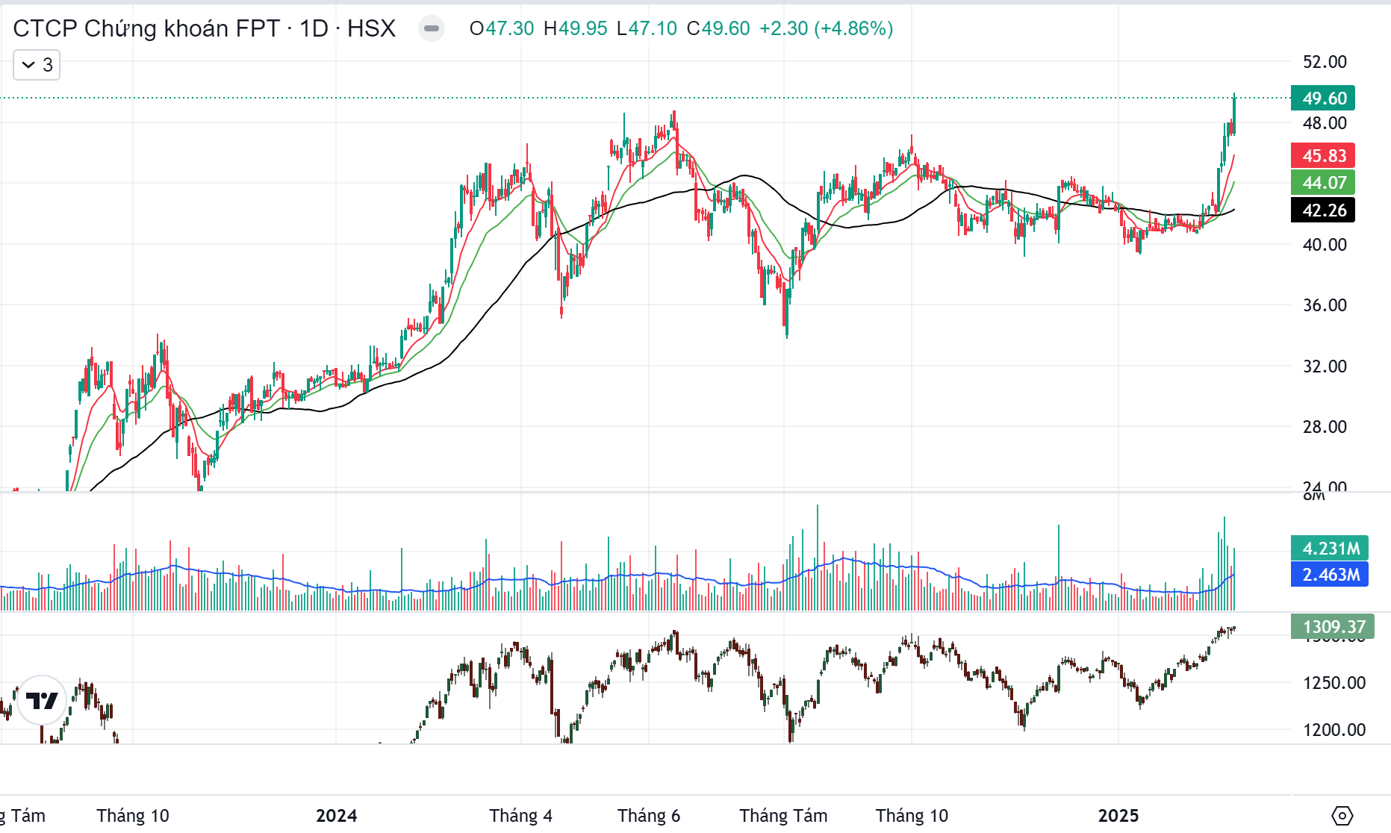Click high value H49.95 in header

pos(576,28)
